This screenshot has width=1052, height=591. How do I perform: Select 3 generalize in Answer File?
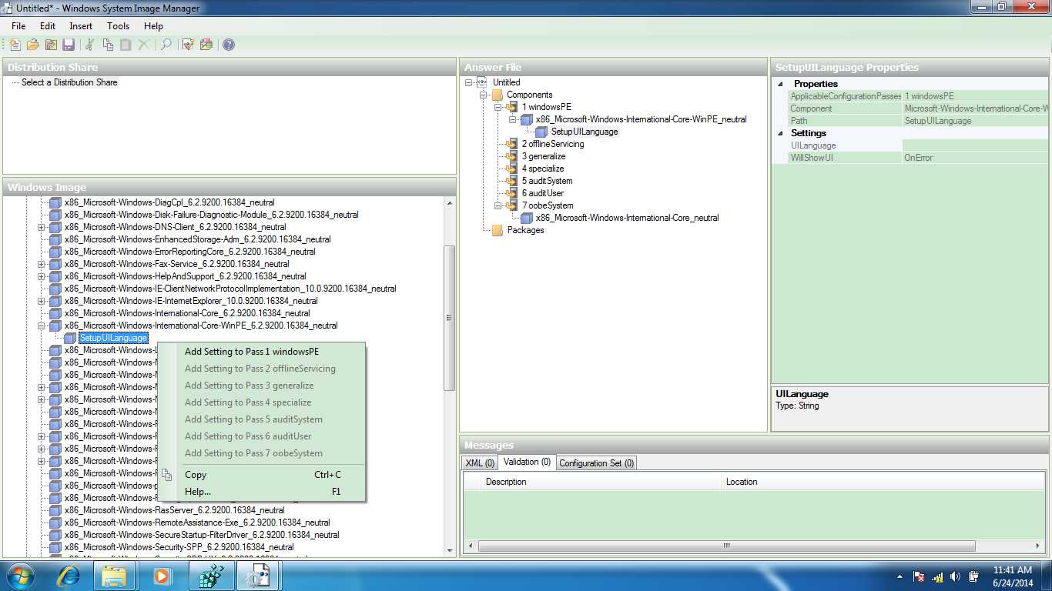point(544,156)
